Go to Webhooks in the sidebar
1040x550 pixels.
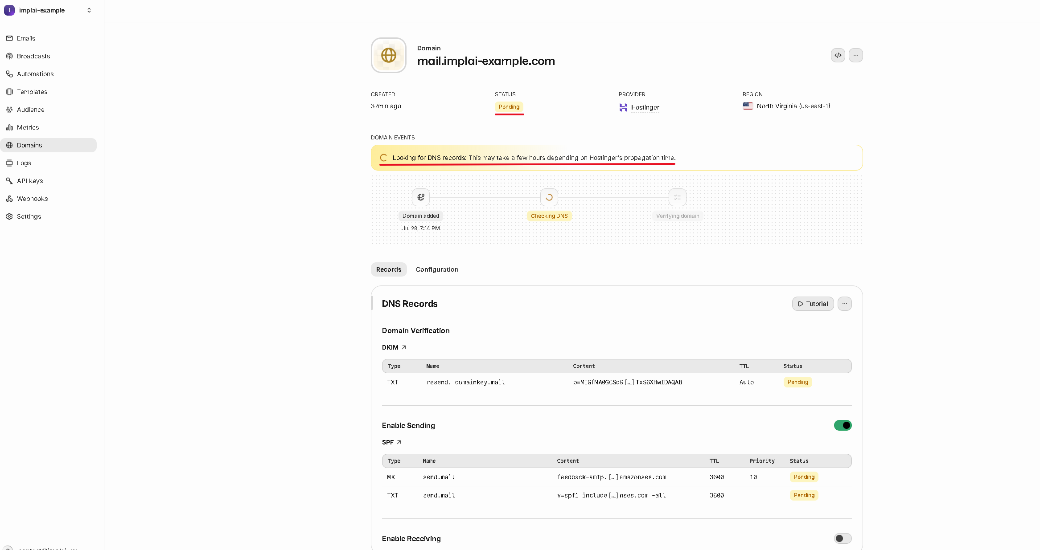coord(49,199)
